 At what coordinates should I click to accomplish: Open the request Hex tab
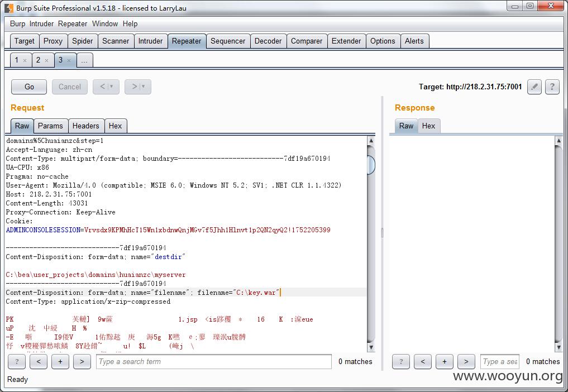point(115,126)
